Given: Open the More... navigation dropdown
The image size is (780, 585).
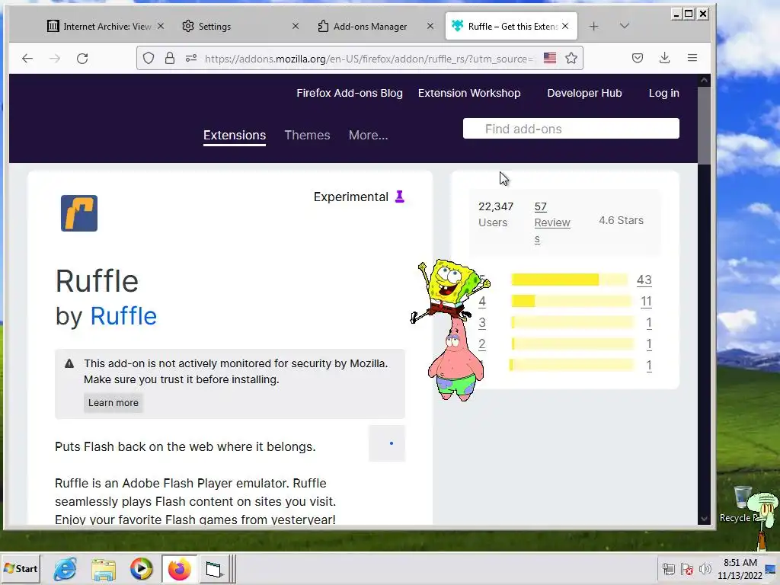Looking at the screenshot, I should coord(368,136).
